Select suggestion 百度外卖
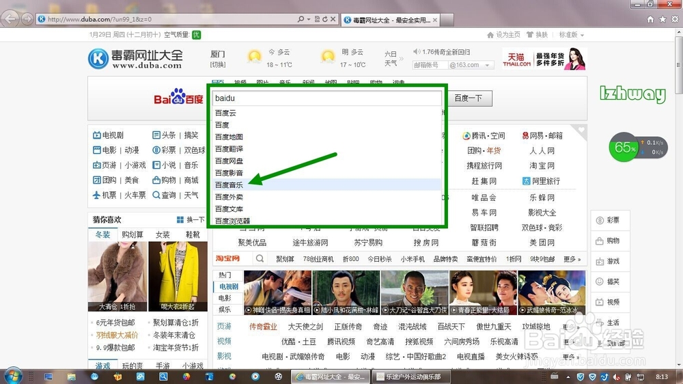The image size is (683, 384). pos(326,197)
